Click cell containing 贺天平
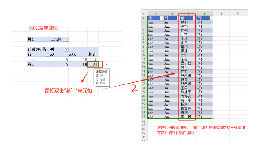Image resolution: width=259 pixels, height=157 pixels. (188, 100)
